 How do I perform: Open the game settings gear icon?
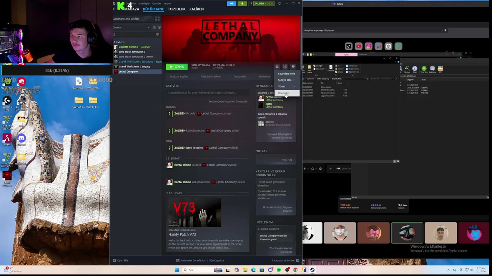tap(277, 67)
